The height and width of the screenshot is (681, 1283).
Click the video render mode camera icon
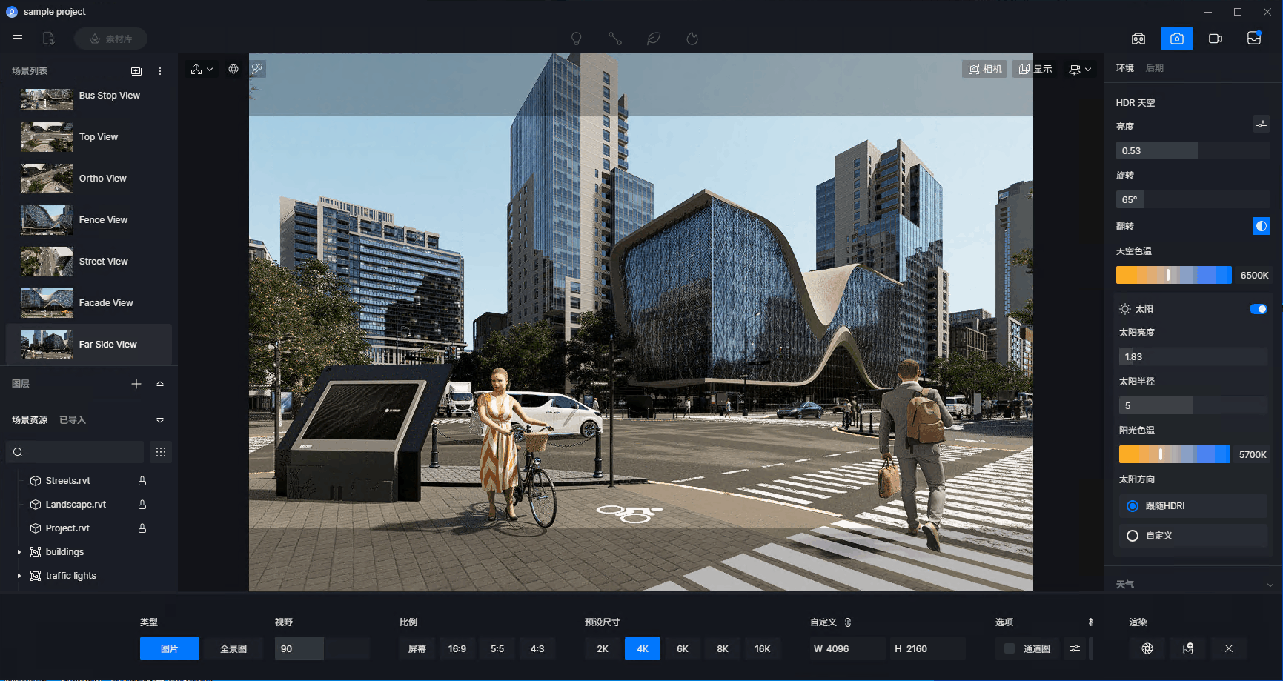point(1216,39)
